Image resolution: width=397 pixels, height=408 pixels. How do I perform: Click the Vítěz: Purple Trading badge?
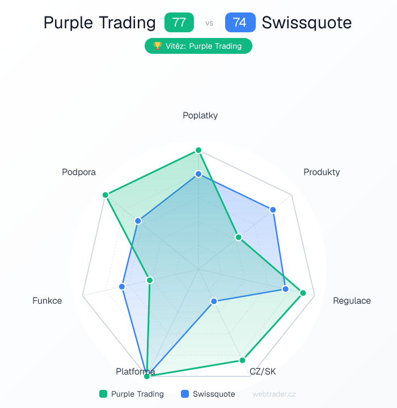198,46
